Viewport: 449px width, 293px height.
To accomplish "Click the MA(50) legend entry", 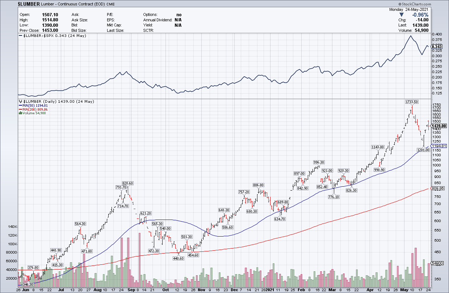I will pyautogui.click(x=33, y=106).
